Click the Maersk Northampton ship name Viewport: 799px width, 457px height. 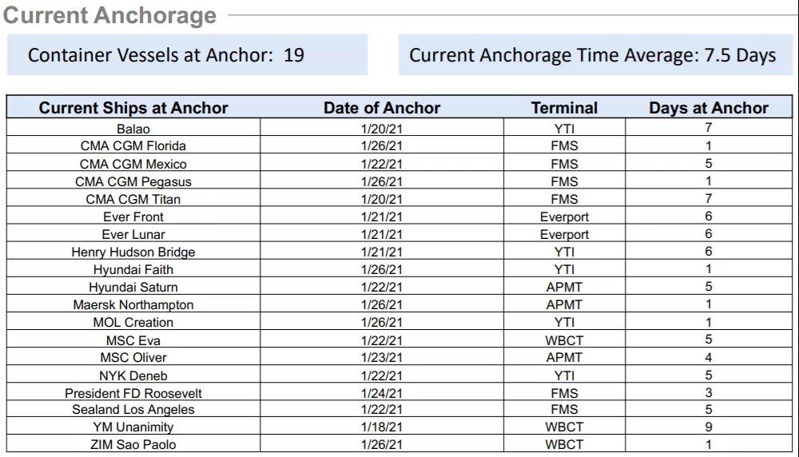(x=133, y=304)
